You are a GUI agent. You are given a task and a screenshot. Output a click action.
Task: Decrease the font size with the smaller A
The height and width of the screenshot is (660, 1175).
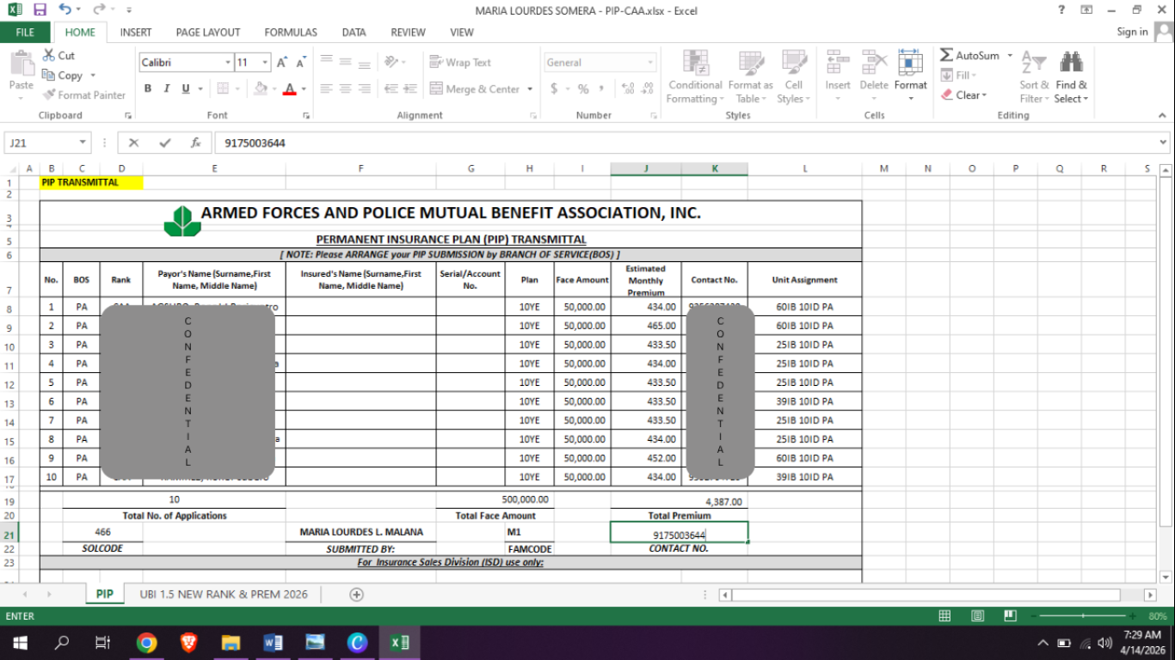(301, 63)
